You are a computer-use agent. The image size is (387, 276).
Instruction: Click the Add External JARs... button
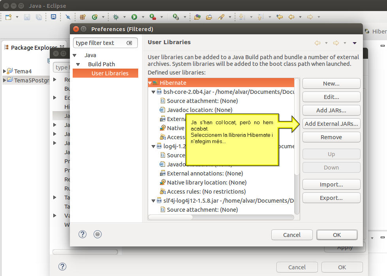pyautogui.click(x=331, y=124)
